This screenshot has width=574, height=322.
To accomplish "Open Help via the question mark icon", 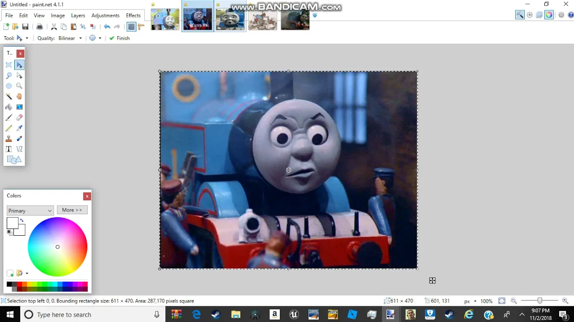I will [571, 15].
